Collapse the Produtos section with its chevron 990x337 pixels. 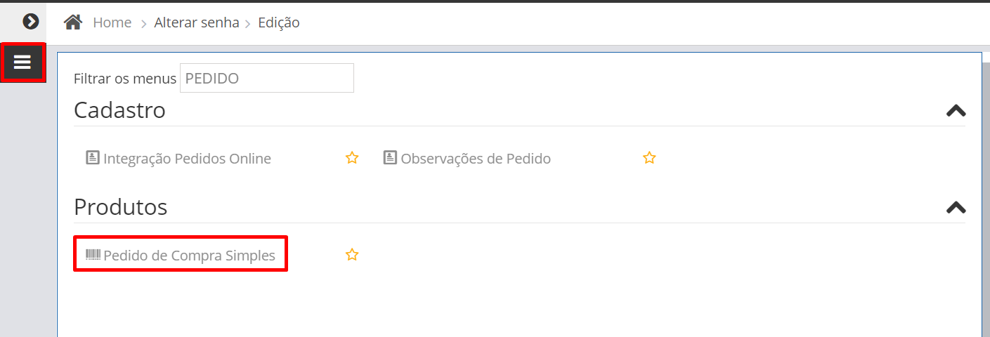(x=956, y=207)
